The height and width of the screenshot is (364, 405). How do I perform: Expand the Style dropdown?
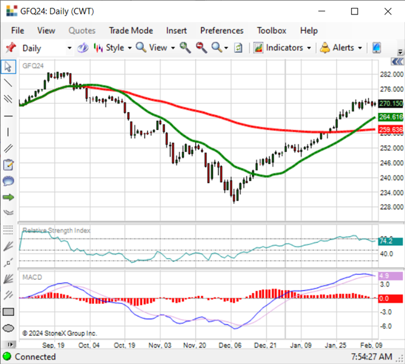pos(113,48)
